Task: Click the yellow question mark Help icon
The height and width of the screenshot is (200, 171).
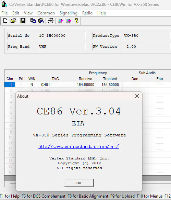Action: [x=76, y=21]
